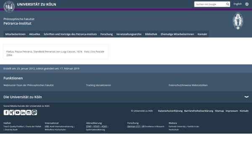Viewport: 252px width, 157px height.
Task: Open the globe language icon
Action: 247,4
